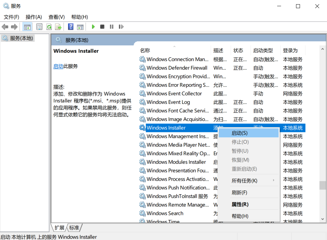The image size is (327, 240).
Task: Select the Windows Management Ins... row
Action: tap(178, 136)
